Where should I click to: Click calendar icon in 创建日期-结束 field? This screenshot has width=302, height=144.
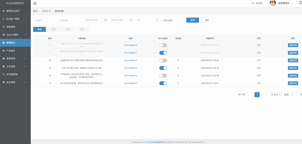click(x=131, y=20)
